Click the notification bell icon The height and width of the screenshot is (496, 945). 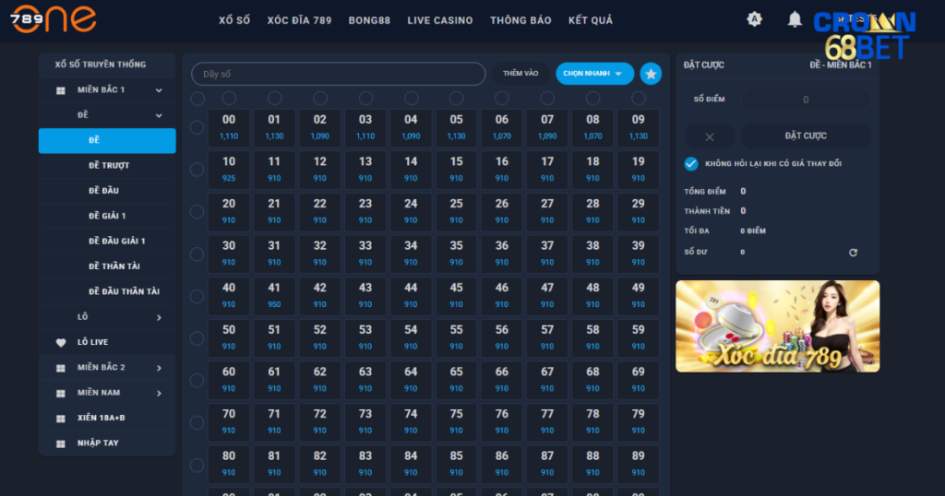click(794, 19)
